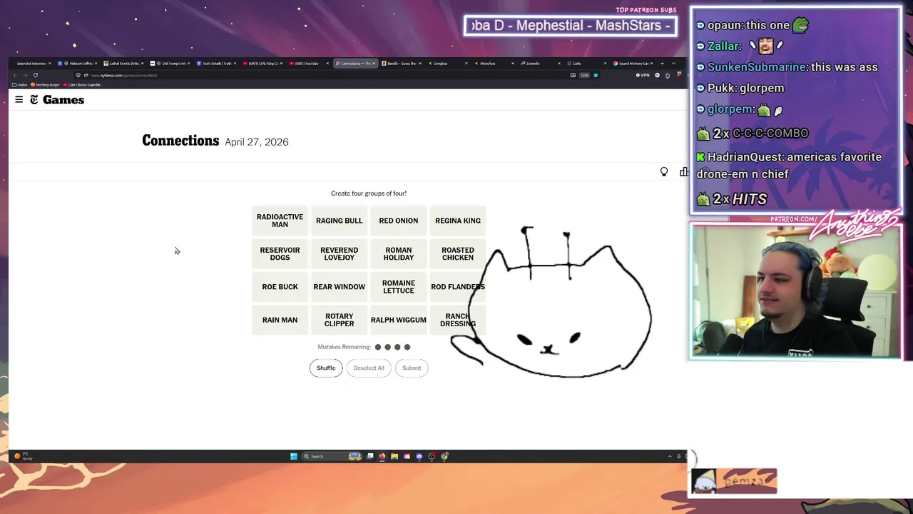Open the NYT Games hamburger menu
This screenshot has height=514, width=913.
[x=19, y=100]
